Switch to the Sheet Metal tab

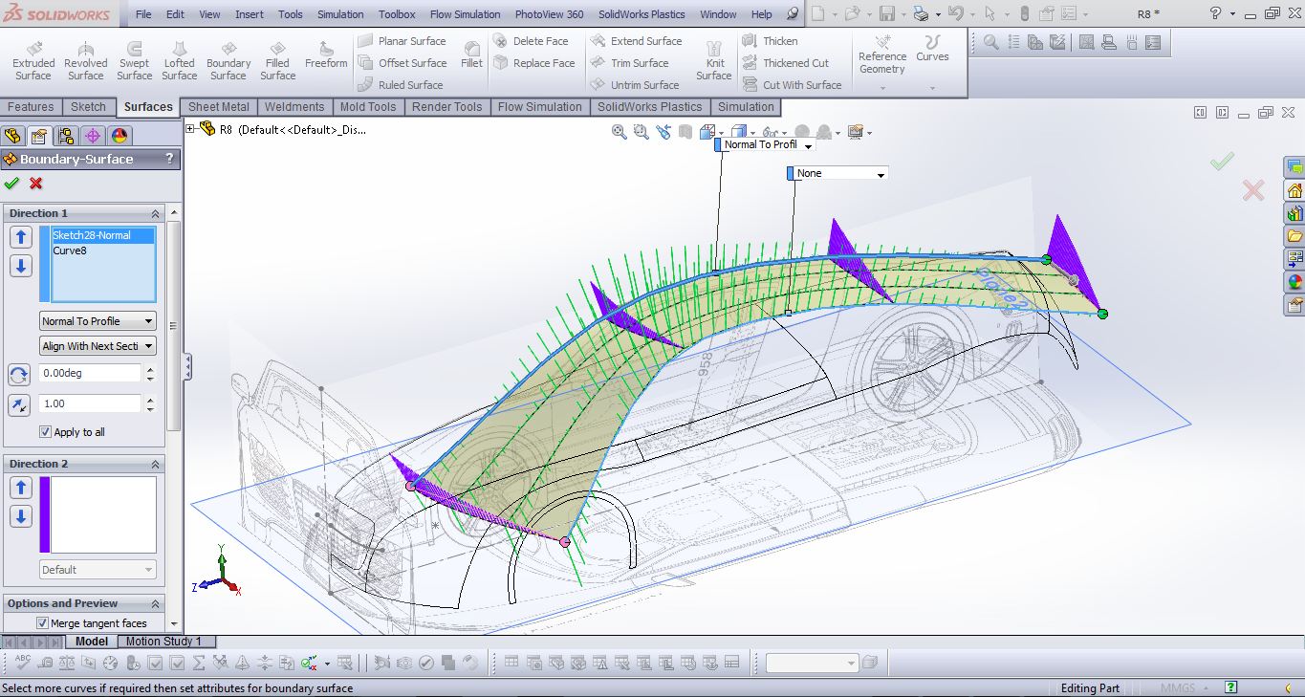219,107
